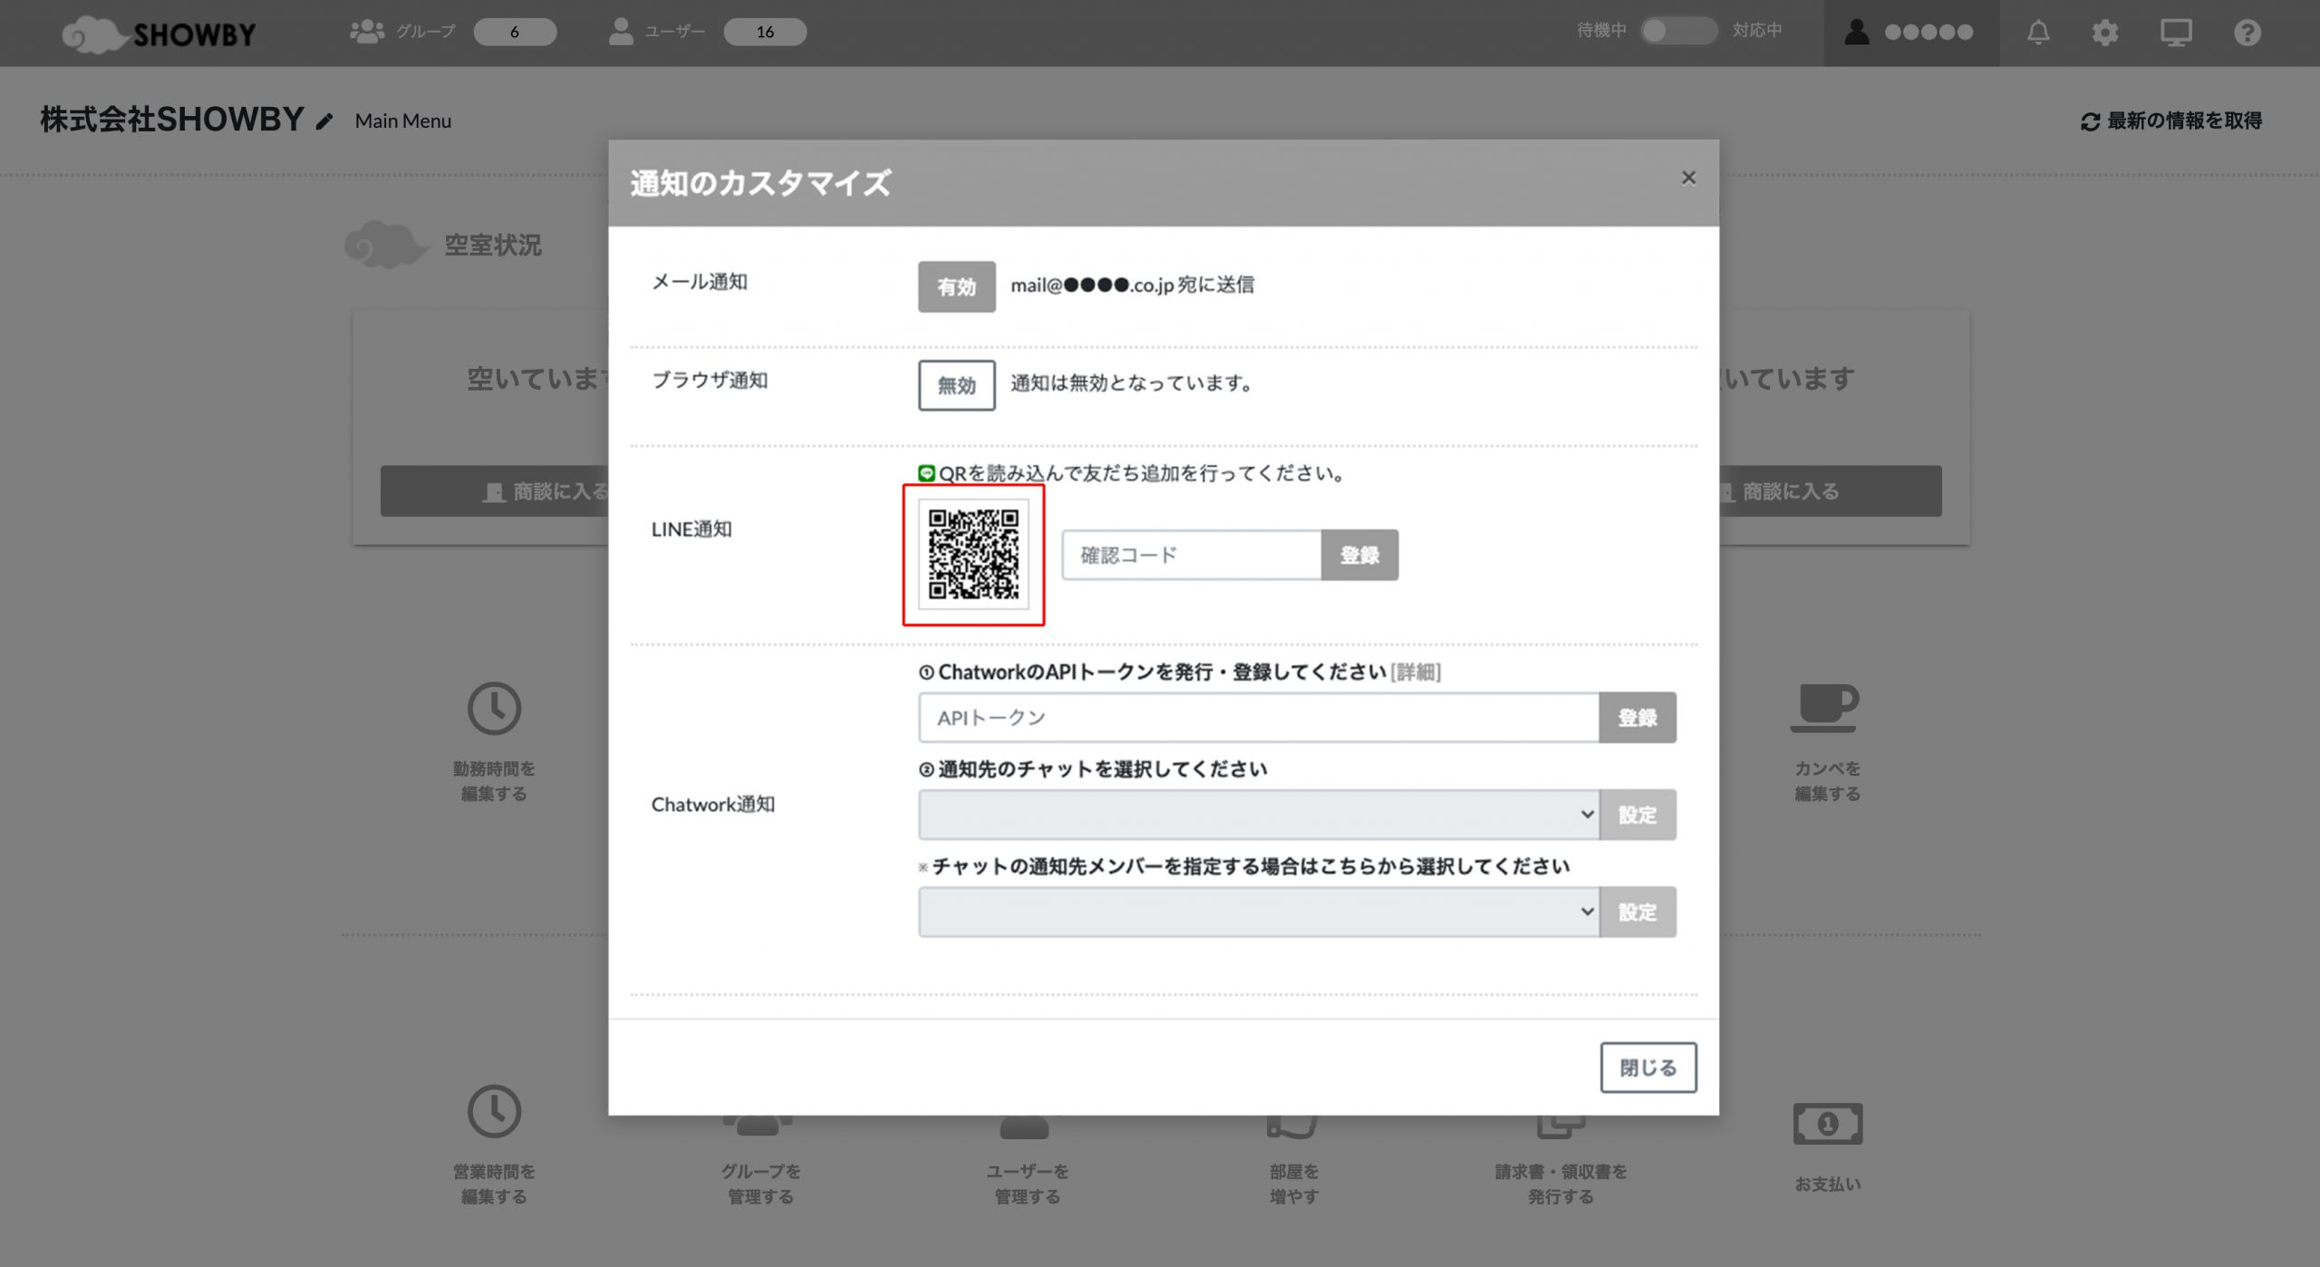Click the カンペを編集する coffee cup icon

(1825, 708)
